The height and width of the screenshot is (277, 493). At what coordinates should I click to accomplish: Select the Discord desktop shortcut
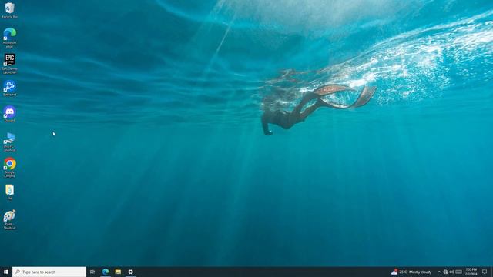click(x=10, y=114)
